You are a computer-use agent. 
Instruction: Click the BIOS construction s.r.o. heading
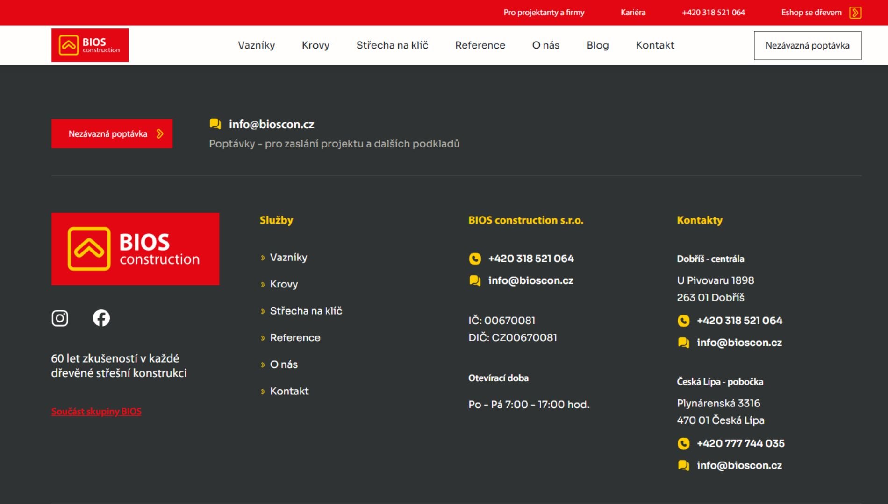[526, 220]
